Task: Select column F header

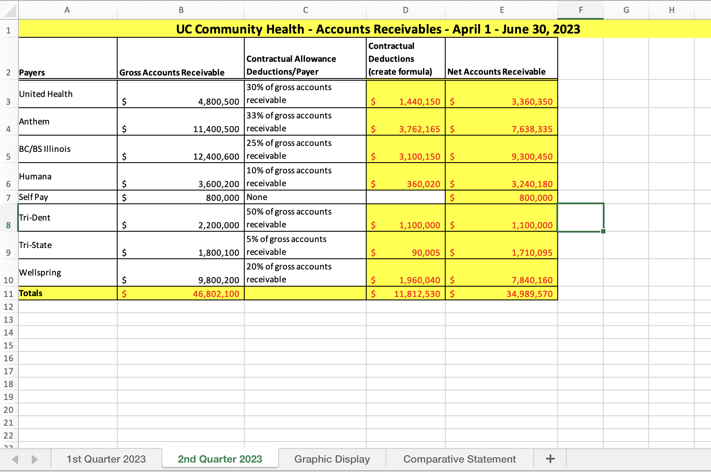Action: coord(580,9)
